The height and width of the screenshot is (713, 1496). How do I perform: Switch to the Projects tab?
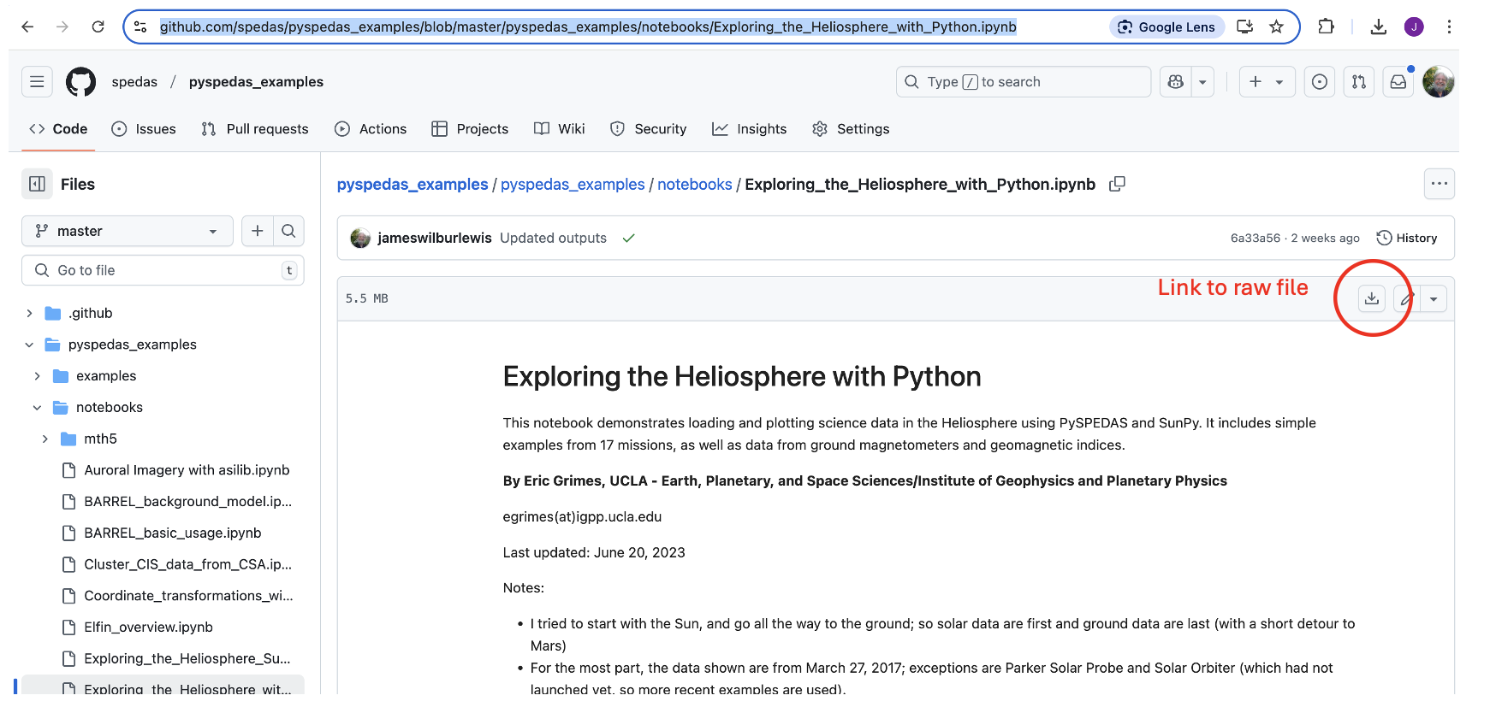point(470,128)
